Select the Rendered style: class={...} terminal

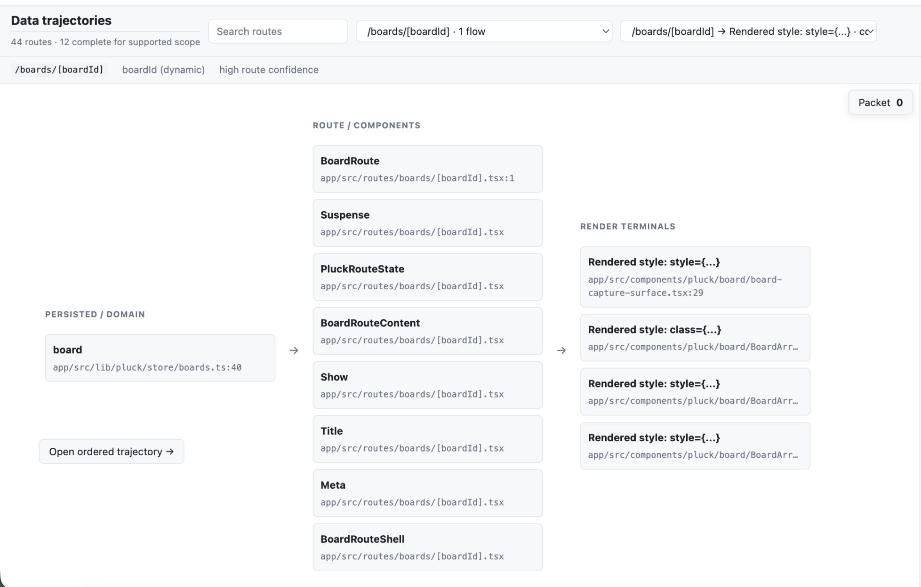coord(695,338)
